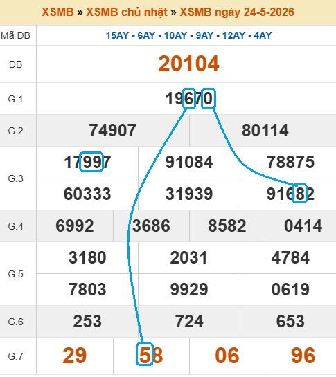
Task: Click the boxed 99 in 17997
Action: click(x=91, y=162)
